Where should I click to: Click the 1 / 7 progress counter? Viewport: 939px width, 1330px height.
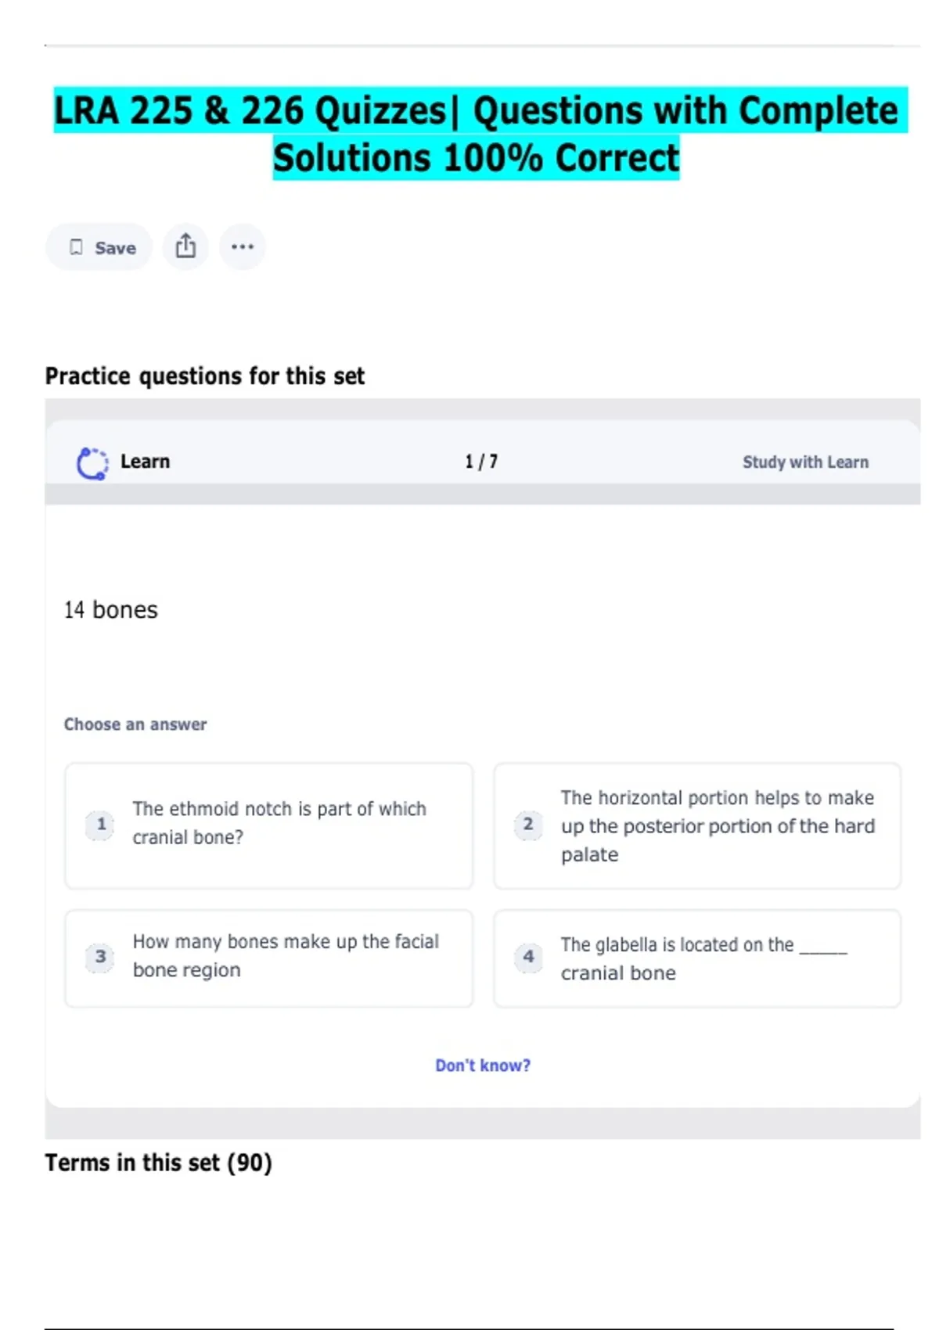[x=481, y=462]
